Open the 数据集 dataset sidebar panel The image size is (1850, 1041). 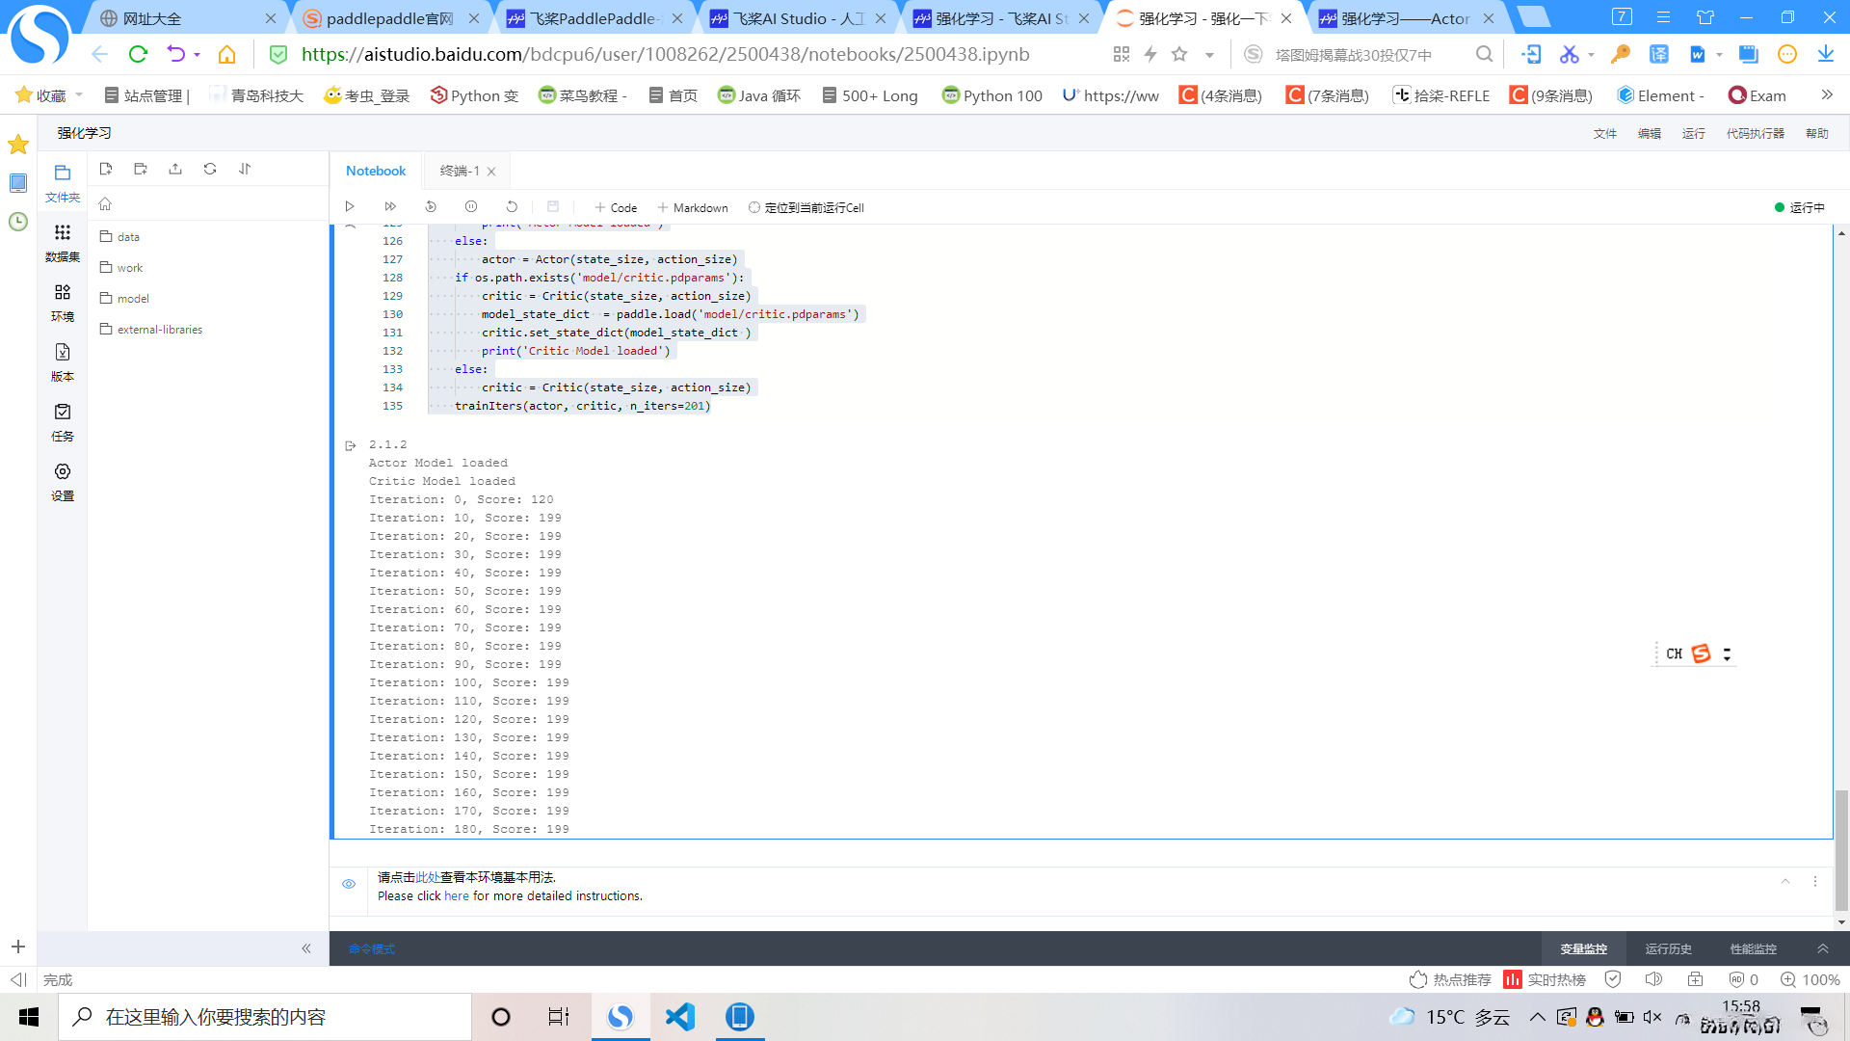click(63, 242)
